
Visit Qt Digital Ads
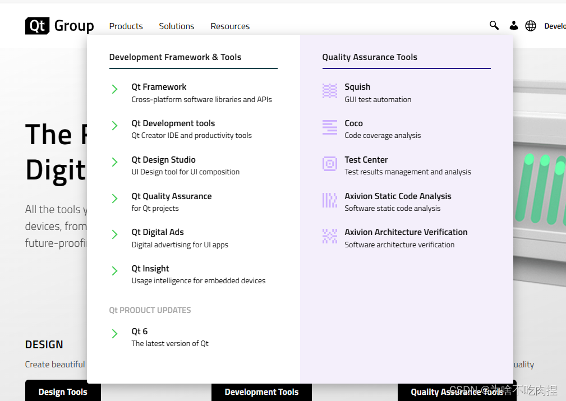tap(158, 232)
